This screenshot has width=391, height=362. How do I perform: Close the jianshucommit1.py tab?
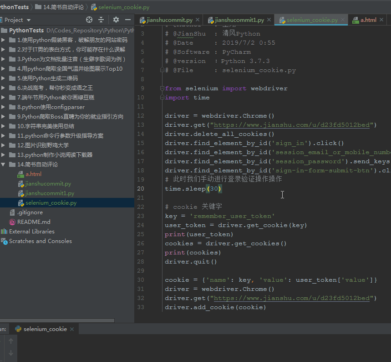269,20
